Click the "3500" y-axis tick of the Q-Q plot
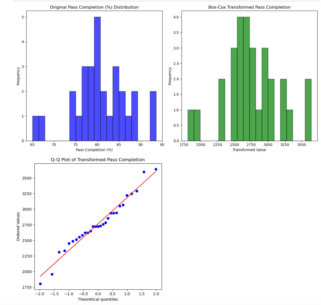The height and width of the screenshot is (305, 321). point(27,178)
